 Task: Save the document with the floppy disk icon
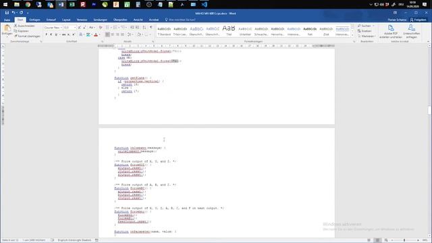[7, 13]
